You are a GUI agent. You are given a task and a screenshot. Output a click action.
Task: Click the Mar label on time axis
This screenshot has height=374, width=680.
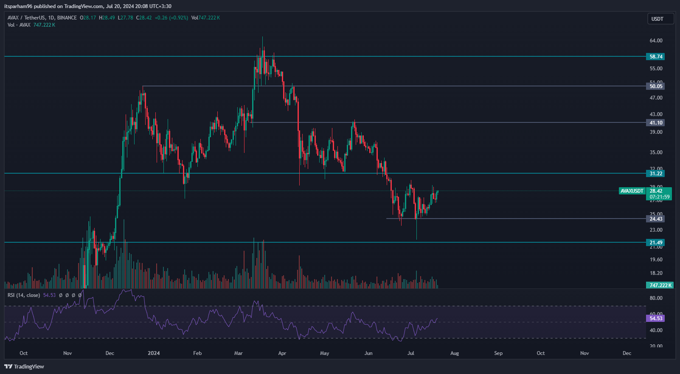(239, 353)
